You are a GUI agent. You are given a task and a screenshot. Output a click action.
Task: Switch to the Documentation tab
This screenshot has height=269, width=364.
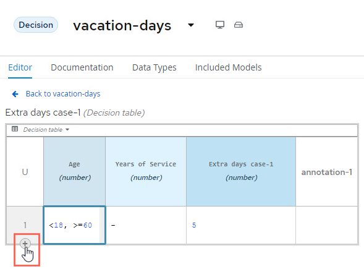coord(82,67)
